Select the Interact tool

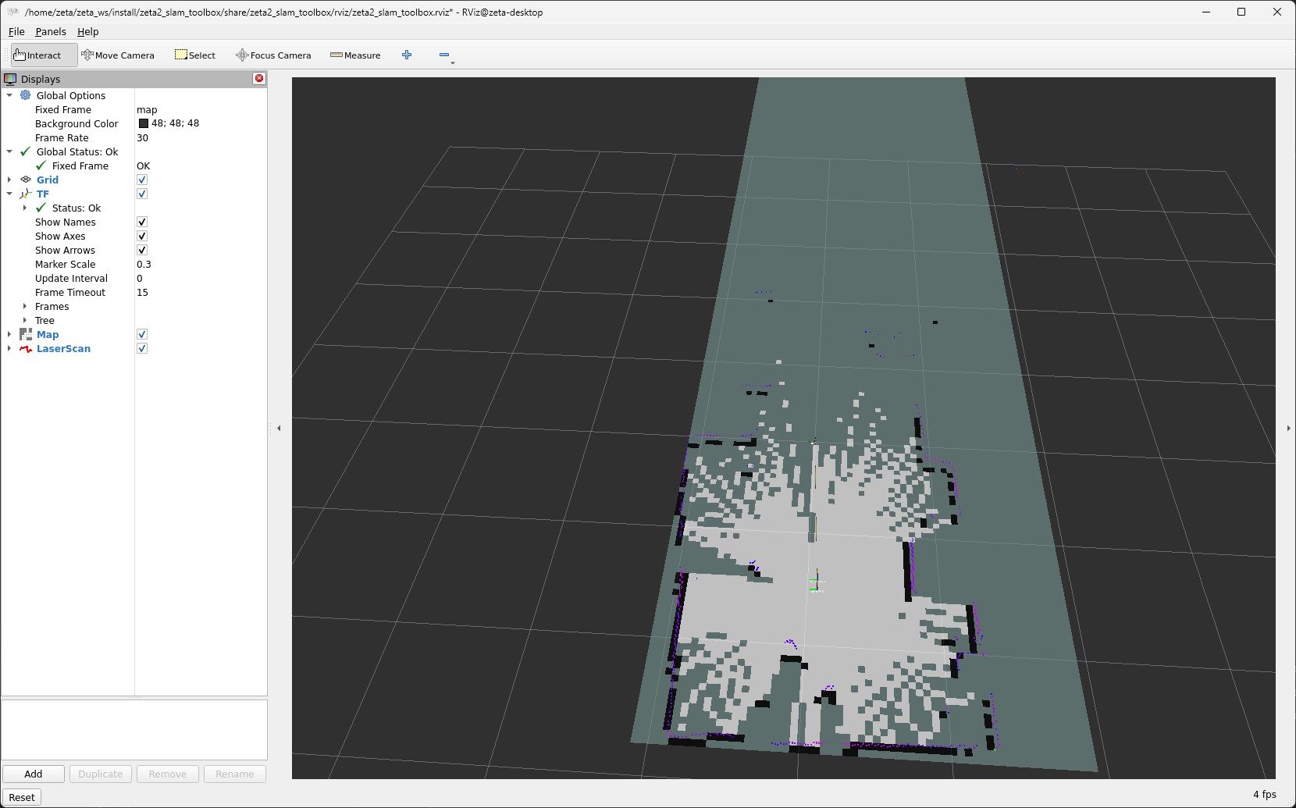pyautogui.click(x=44, y=55)
